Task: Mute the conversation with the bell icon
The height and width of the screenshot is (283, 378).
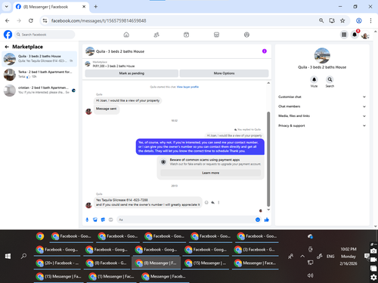Action: click(x=314, y=80)
